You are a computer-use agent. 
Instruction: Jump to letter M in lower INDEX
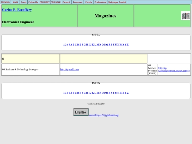(x=98, y=93)
